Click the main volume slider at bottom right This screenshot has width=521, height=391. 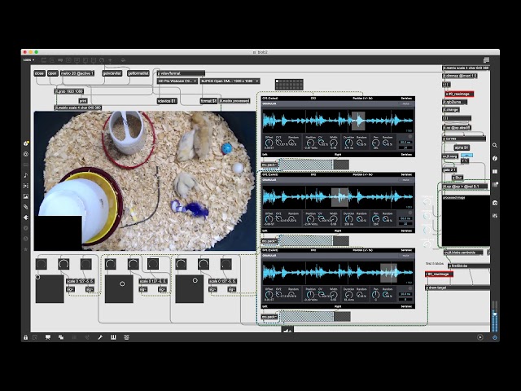tap(495, 317)
